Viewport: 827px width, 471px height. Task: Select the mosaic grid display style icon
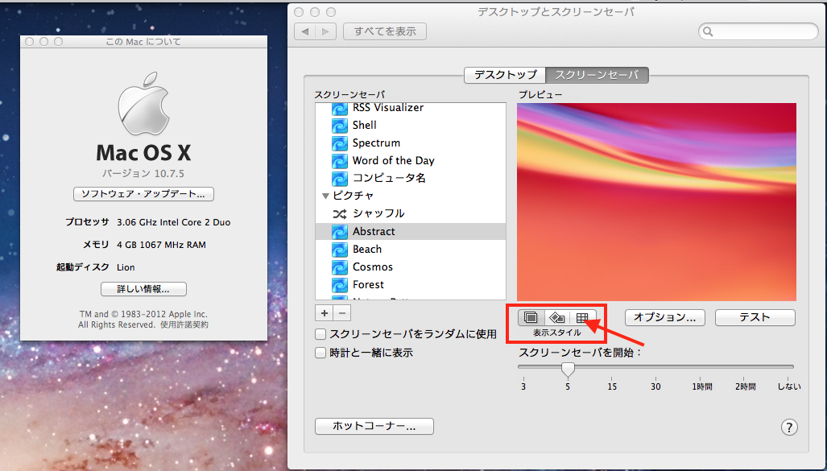tap(582, 317)
